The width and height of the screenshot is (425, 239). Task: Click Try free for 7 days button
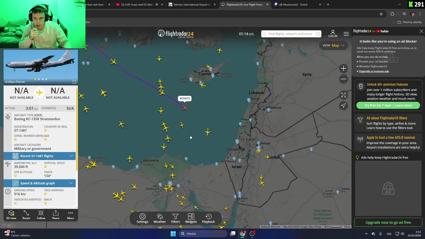click(x=388, y=105)
